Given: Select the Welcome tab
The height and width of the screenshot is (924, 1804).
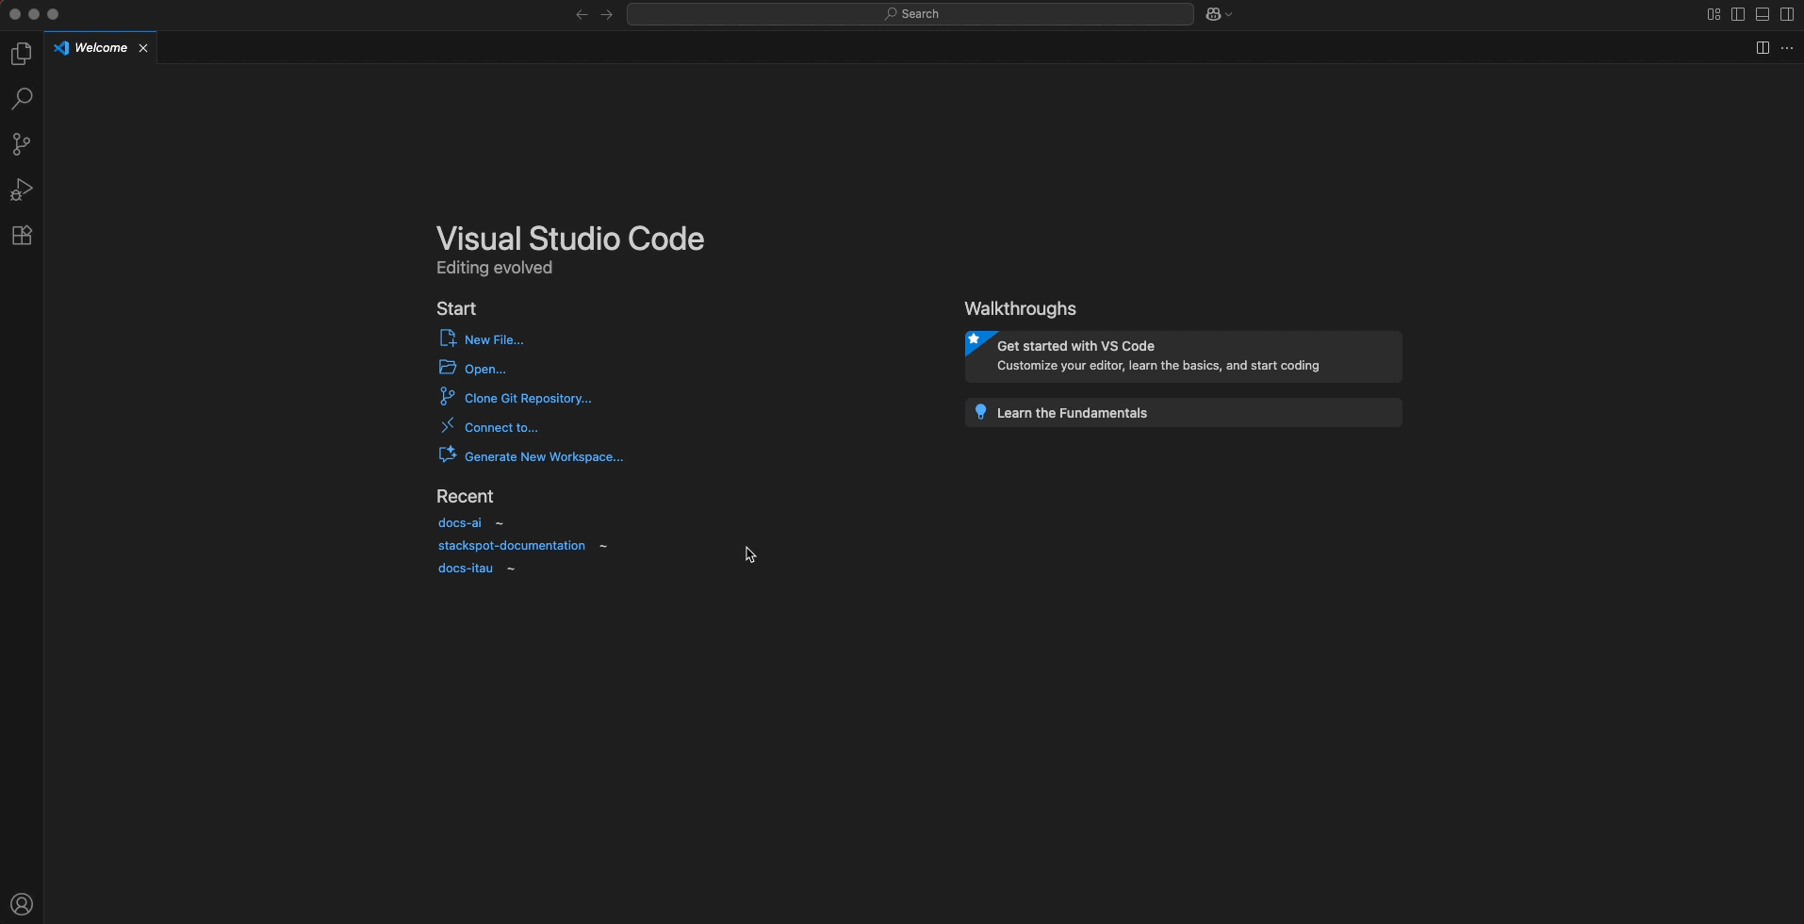Looking at the screenshot, I should [x=100, y=48].
